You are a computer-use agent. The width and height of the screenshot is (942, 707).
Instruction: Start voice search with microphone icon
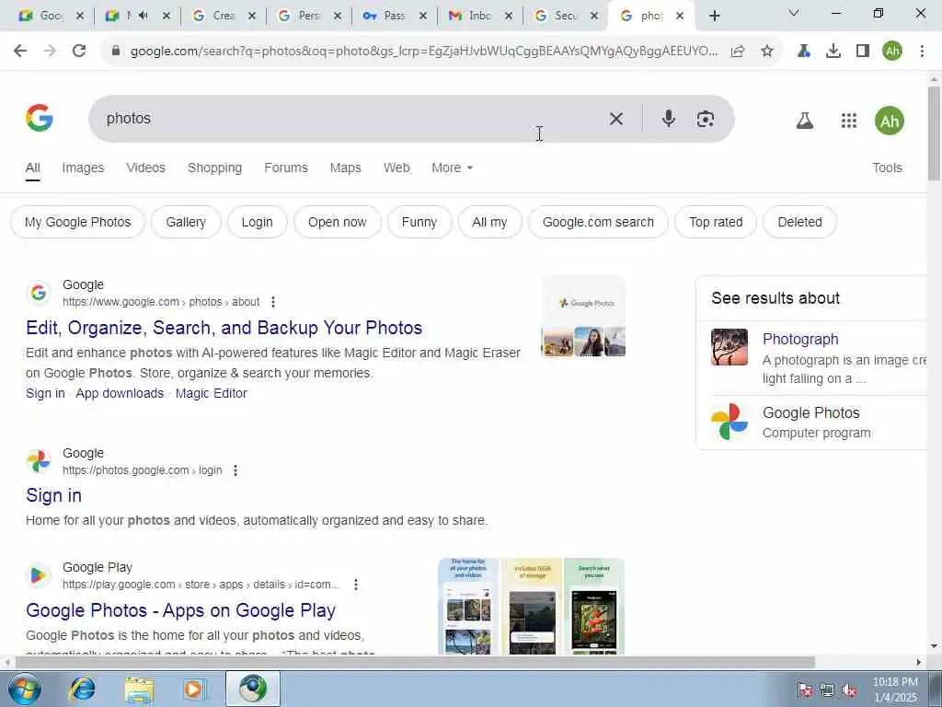668,119
